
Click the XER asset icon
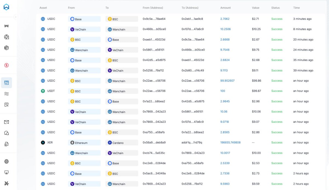pos(43,143)
